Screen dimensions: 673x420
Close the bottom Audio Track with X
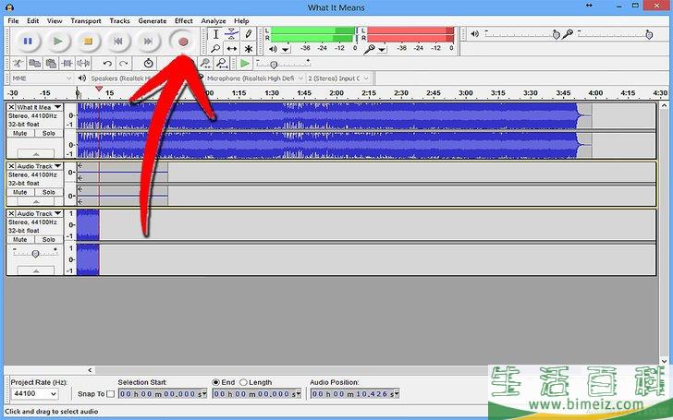11,213
